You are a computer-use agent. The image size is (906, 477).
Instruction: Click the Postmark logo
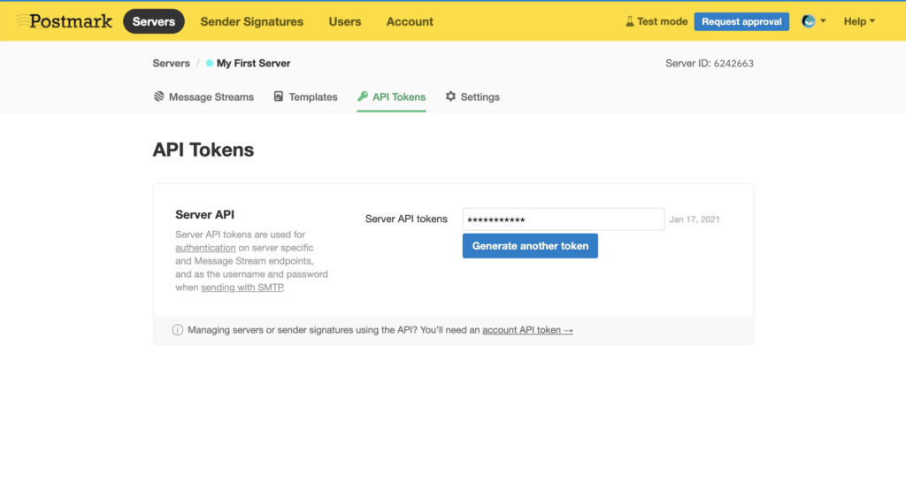(x=64, y=21)
